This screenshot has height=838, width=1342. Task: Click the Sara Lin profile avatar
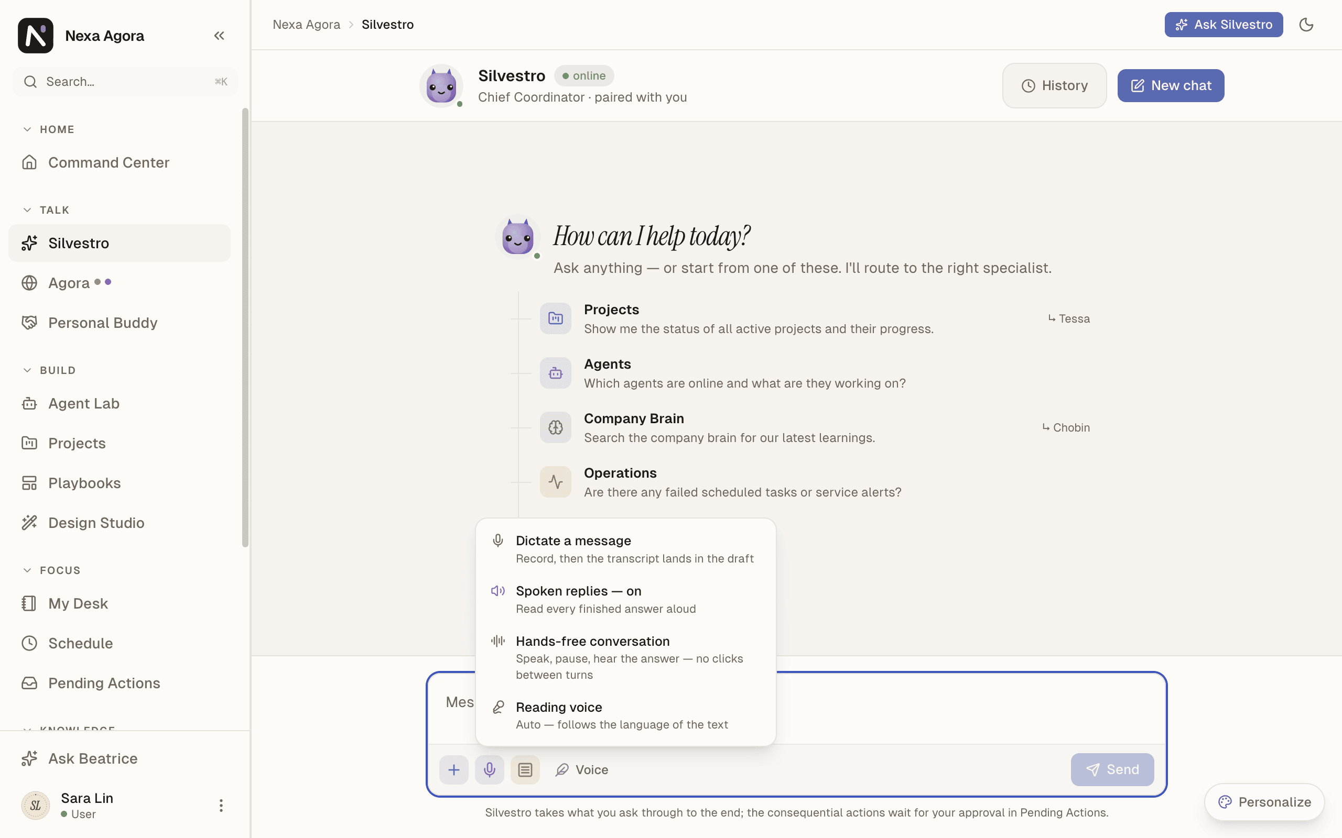coord(36,806)
